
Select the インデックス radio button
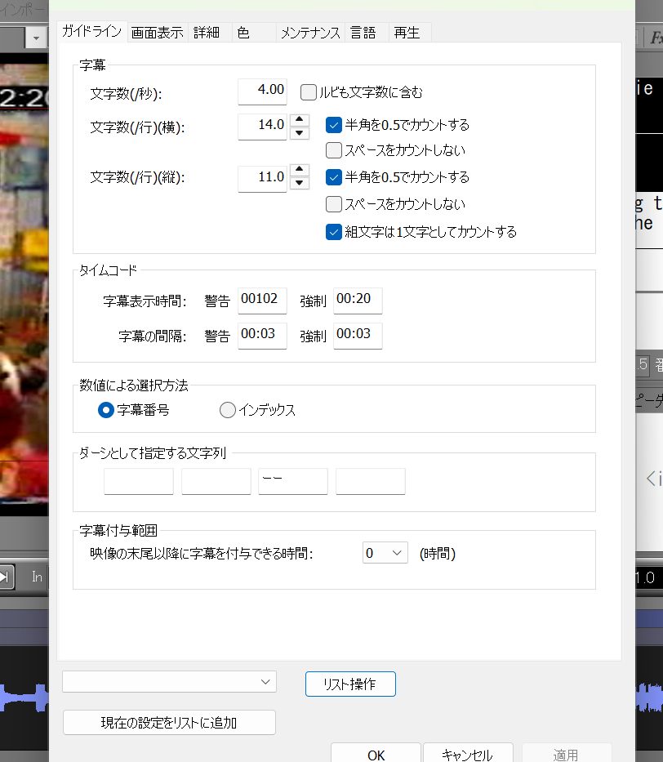pos(228,410)
